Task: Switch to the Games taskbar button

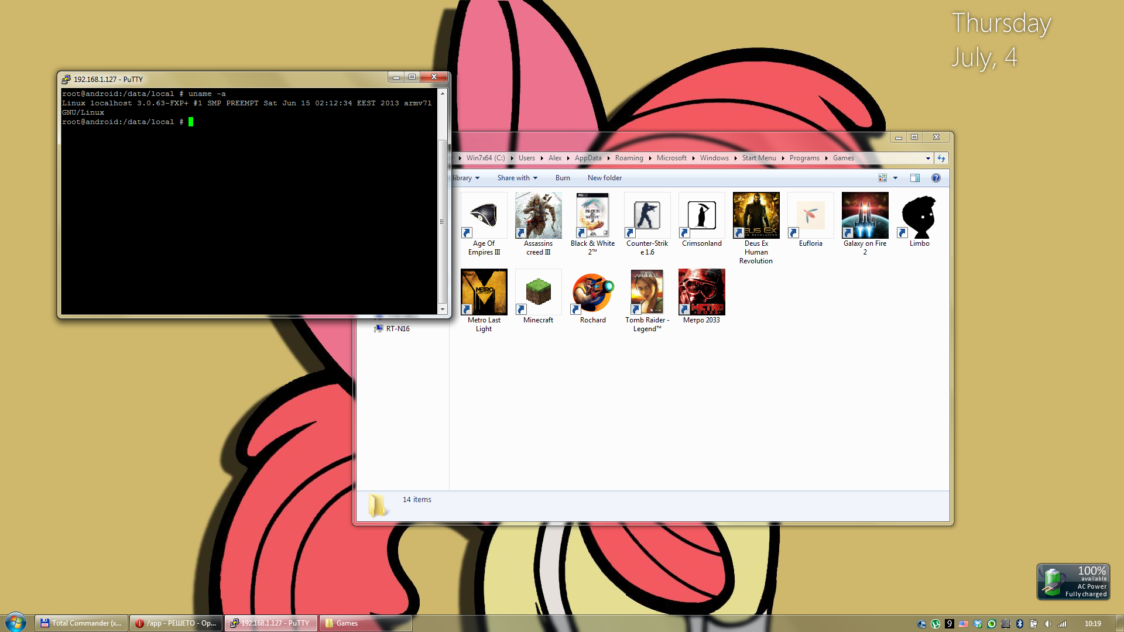Action: pos(366,623)
